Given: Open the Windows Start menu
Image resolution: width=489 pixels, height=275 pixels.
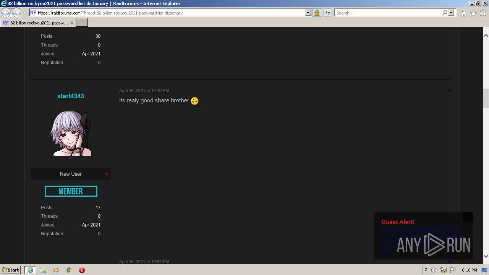Looking at the screenshot, I should 11,270.
